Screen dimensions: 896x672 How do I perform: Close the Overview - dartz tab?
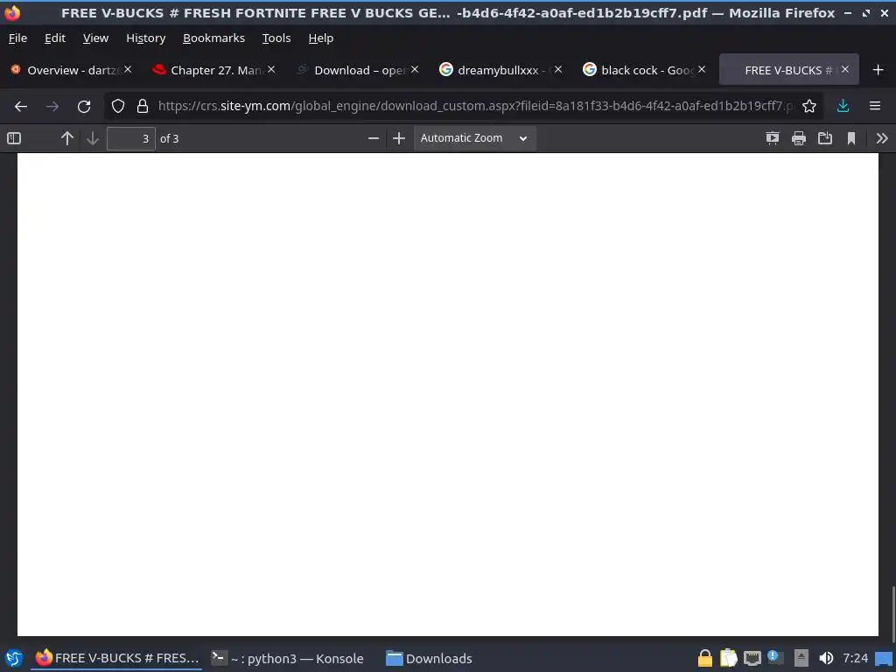(x=128, y=69)
